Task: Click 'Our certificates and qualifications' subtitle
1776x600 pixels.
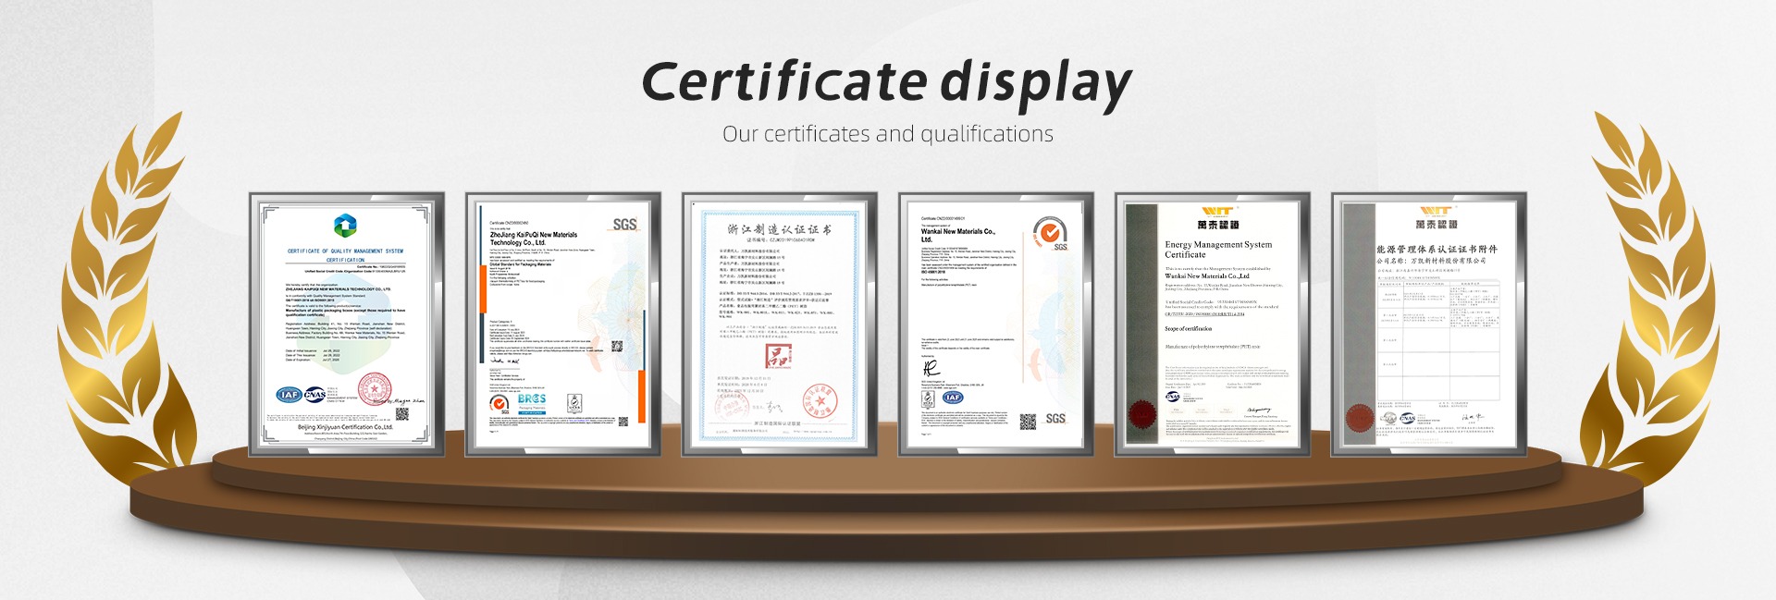Action: 888,134
